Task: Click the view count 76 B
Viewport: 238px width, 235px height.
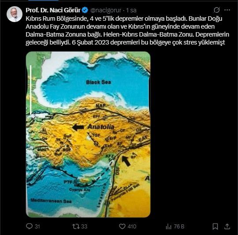Action: [179, 227]
